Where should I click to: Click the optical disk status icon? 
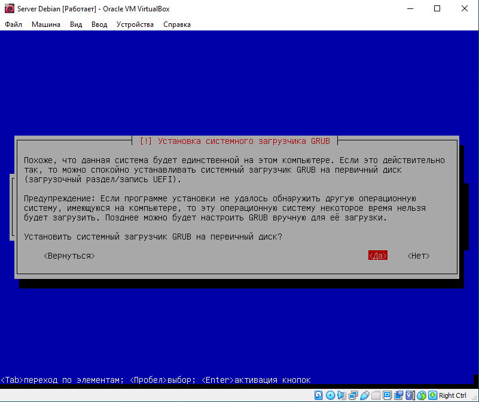coord(330,395)
